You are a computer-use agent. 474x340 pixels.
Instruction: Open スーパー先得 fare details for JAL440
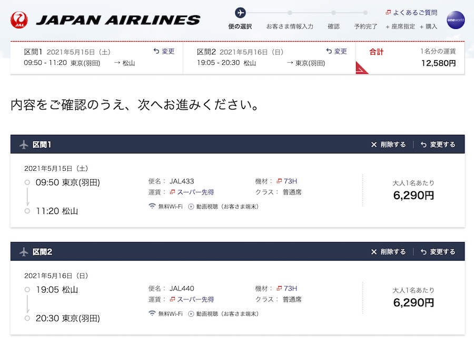(192, 299)
